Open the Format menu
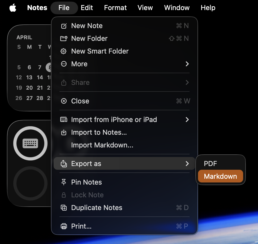This screenshot has height=244, width=258. click(115, 8)
